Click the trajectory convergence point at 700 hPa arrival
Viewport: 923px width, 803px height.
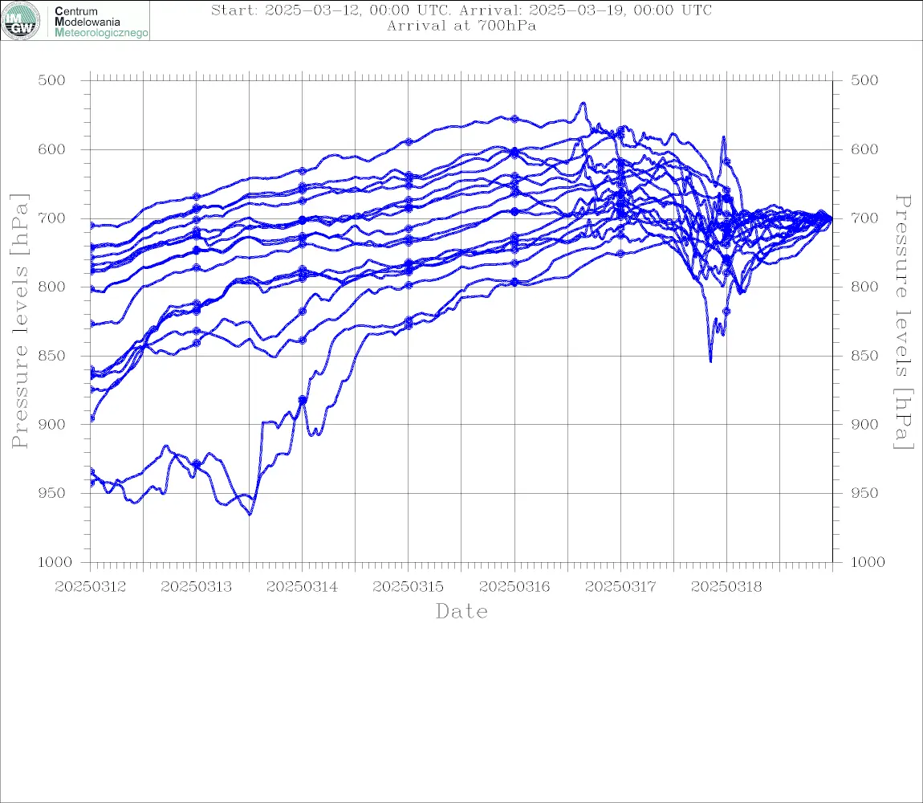coord(831,218)
